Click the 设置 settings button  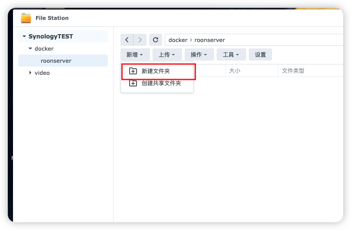click(x=260, y=54)
